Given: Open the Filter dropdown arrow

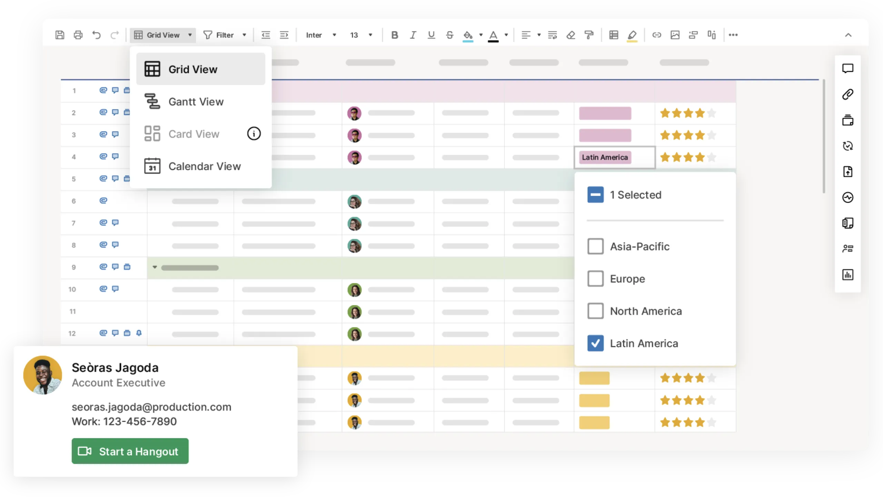Looking at the screenshot, I should click(x=244, y=35).
